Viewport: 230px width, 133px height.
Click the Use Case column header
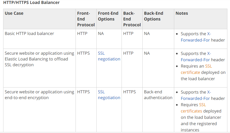point(14,13)
